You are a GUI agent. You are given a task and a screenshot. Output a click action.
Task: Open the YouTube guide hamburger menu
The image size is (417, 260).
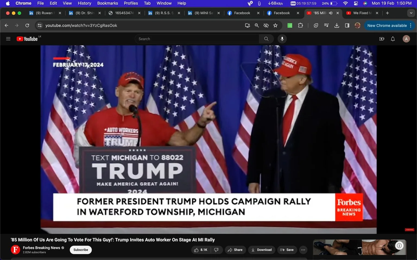tap(8, 39)
